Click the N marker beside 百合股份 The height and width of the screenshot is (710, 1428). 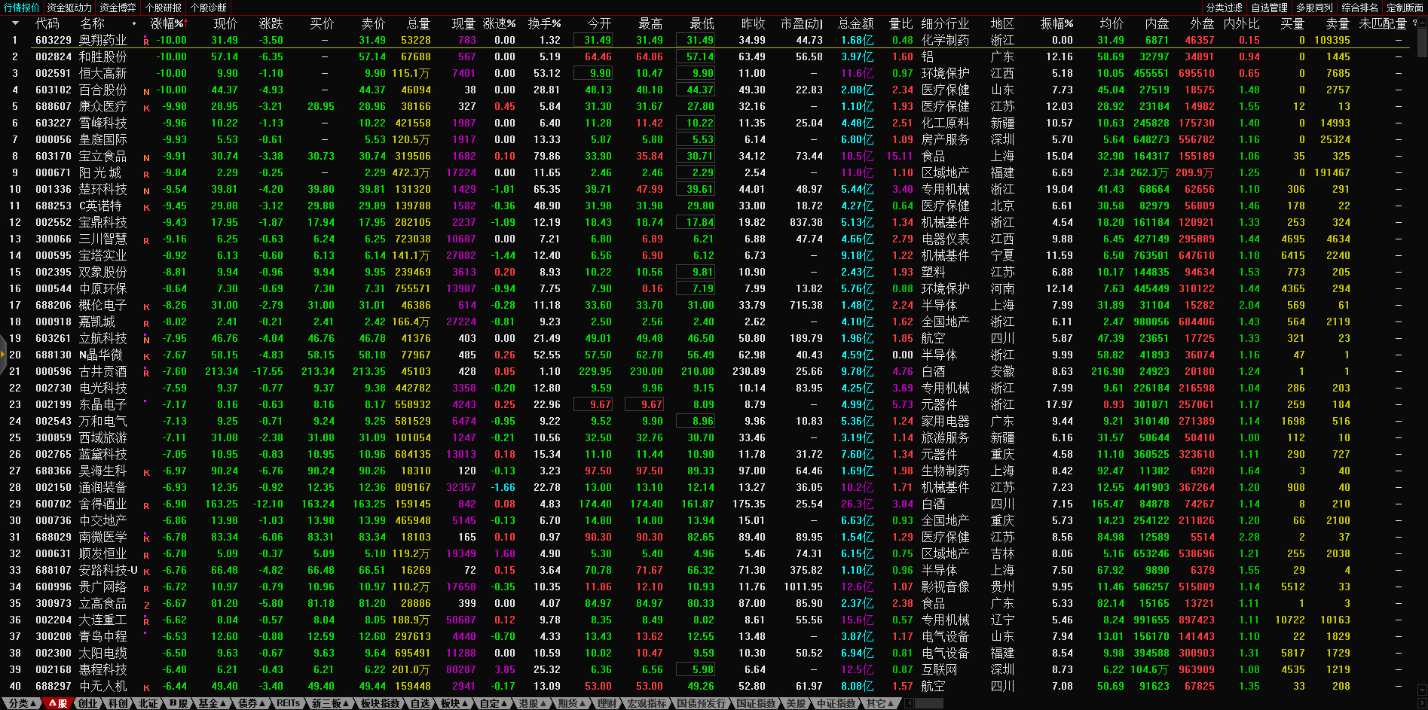click(146, 91)
